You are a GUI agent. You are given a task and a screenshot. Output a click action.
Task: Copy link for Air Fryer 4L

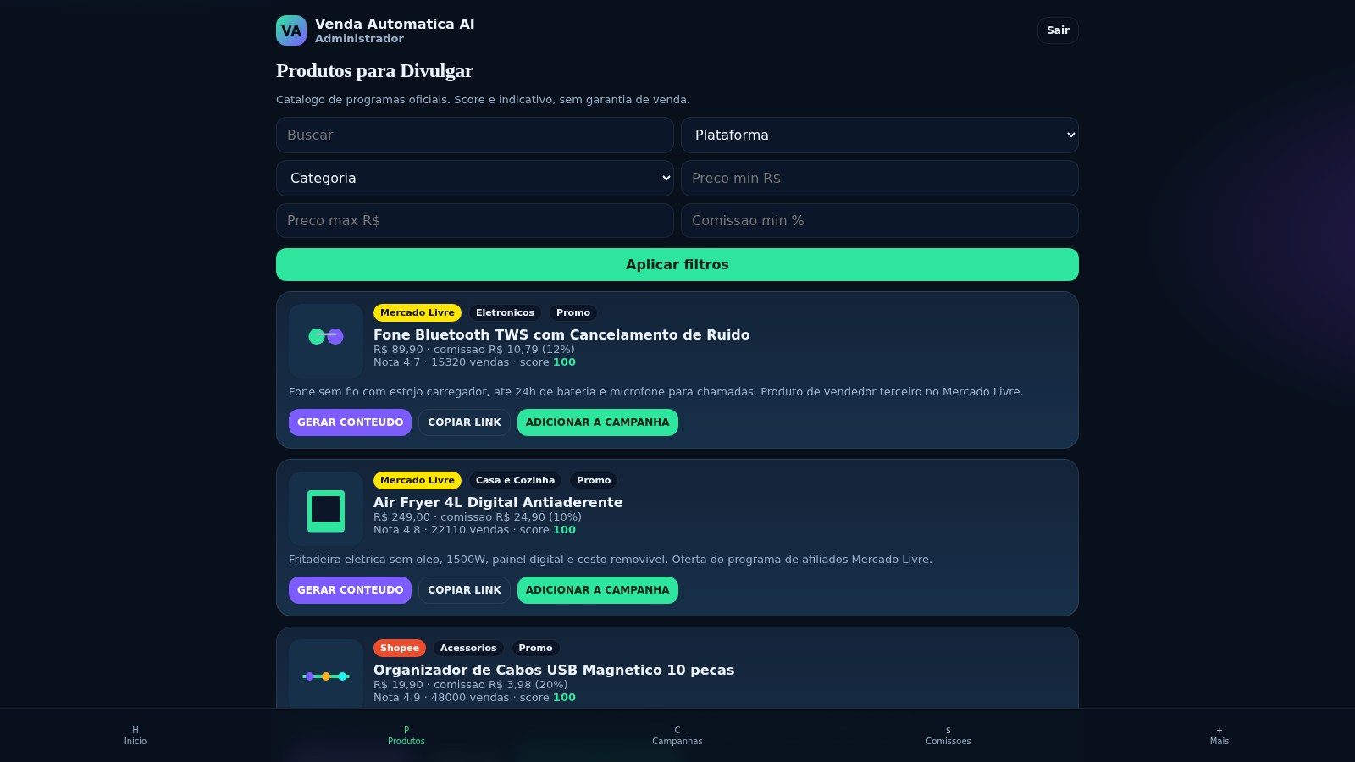464,590
